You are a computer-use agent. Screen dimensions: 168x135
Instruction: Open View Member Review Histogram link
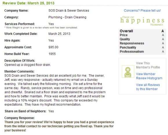(149, 76)
